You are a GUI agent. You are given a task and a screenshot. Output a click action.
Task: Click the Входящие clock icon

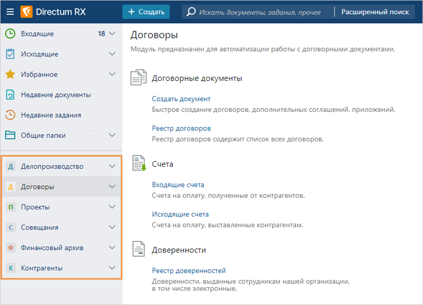(x=10, y=34)
